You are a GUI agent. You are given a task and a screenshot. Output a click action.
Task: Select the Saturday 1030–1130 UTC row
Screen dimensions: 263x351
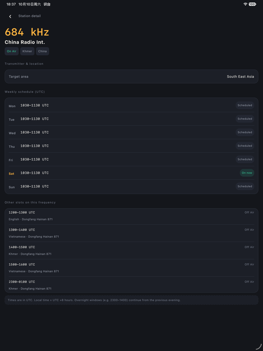131,173
